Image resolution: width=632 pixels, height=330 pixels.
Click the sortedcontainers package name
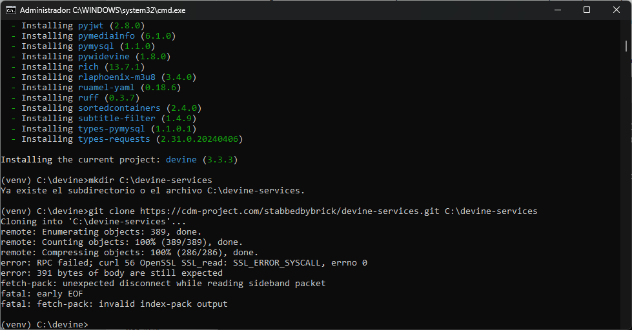click(119, 108)
